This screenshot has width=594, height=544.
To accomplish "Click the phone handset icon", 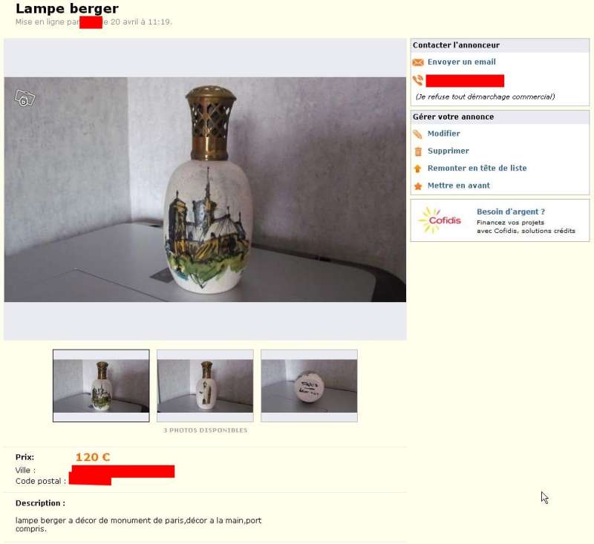I will coord(418,80).
